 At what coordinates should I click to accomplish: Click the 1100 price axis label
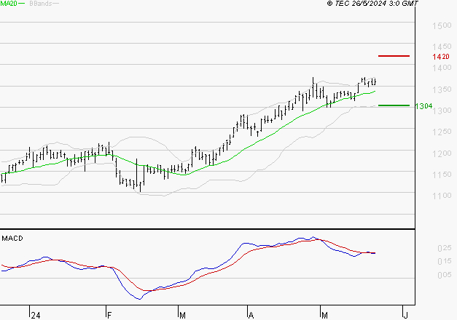[442, 196]
